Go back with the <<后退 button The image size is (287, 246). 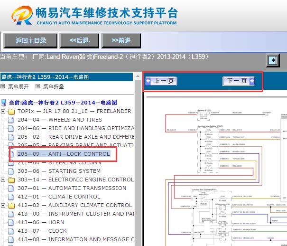79,41
